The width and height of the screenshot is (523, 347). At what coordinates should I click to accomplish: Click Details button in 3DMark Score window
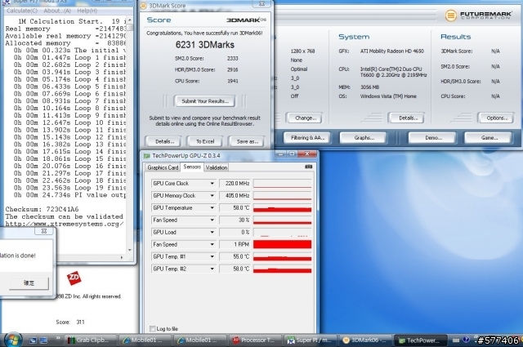164,141
